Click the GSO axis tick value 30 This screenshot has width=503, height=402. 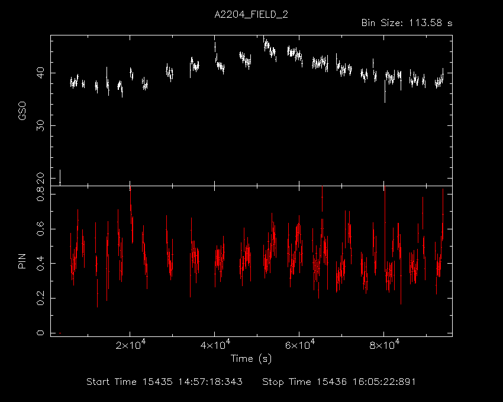41,125
